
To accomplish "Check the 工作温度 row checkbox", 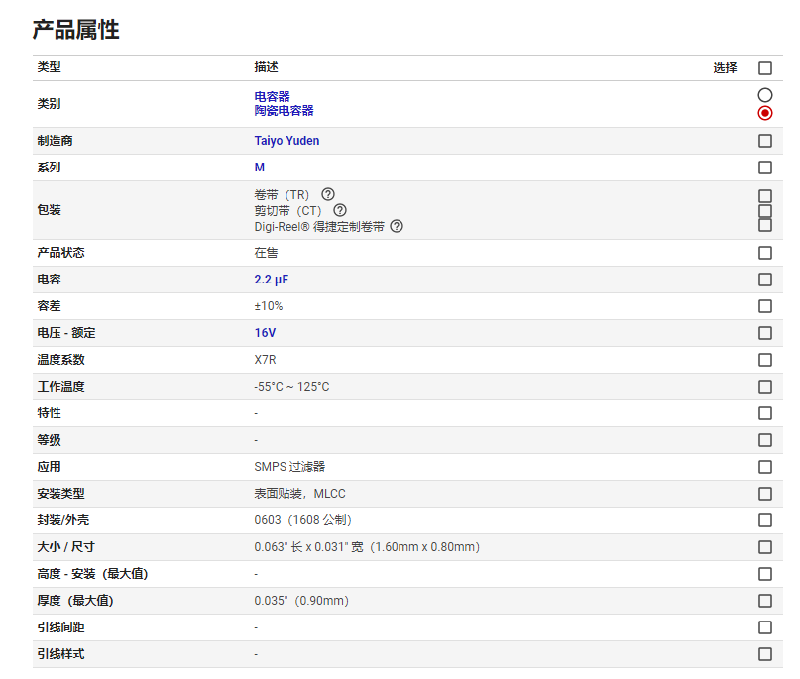I will click(x=764, y=387).
